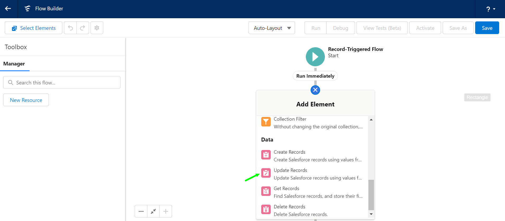Screen dimensions: 505x221
Task: Click scrollbar up arrow in element list
Action: pyautogui.click(x=371, y=120)
